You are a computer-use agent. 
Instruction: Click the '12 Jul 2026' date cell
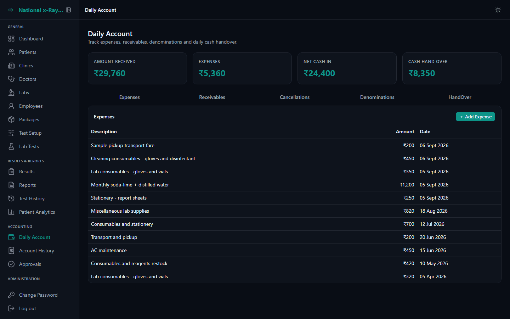[432, 224]
